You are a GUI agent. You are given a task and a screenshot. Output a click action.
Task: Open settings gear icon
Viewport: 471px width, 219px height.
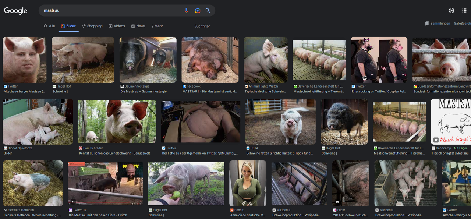(451, 11)
